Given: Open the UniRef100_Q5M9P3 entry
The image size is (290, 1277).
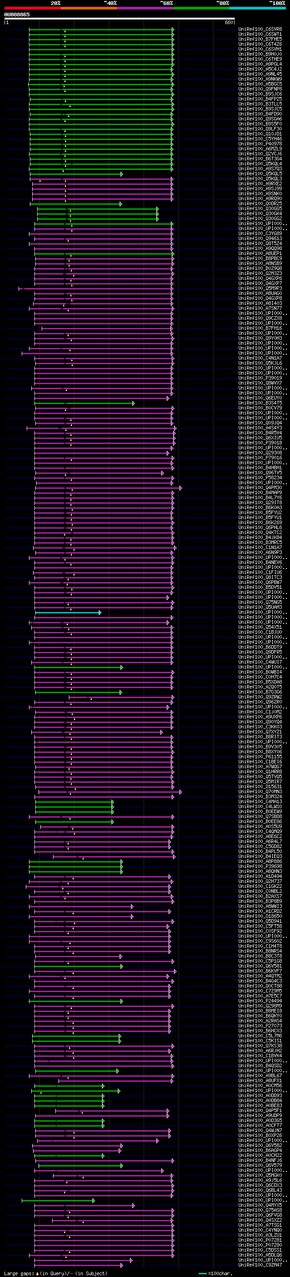Looking at the screenshot, I should coord(260,289).
